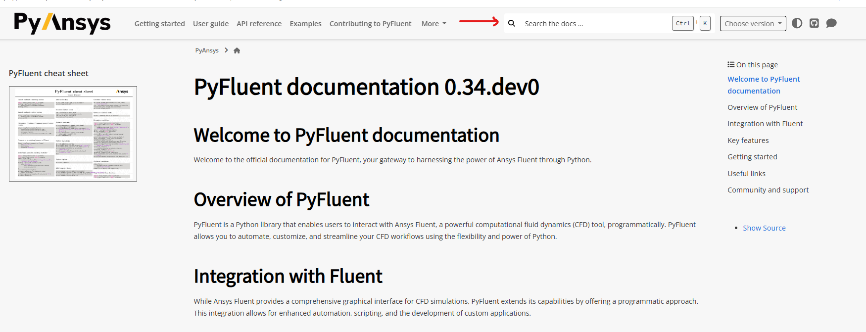Go to API reference

[259, 24]
